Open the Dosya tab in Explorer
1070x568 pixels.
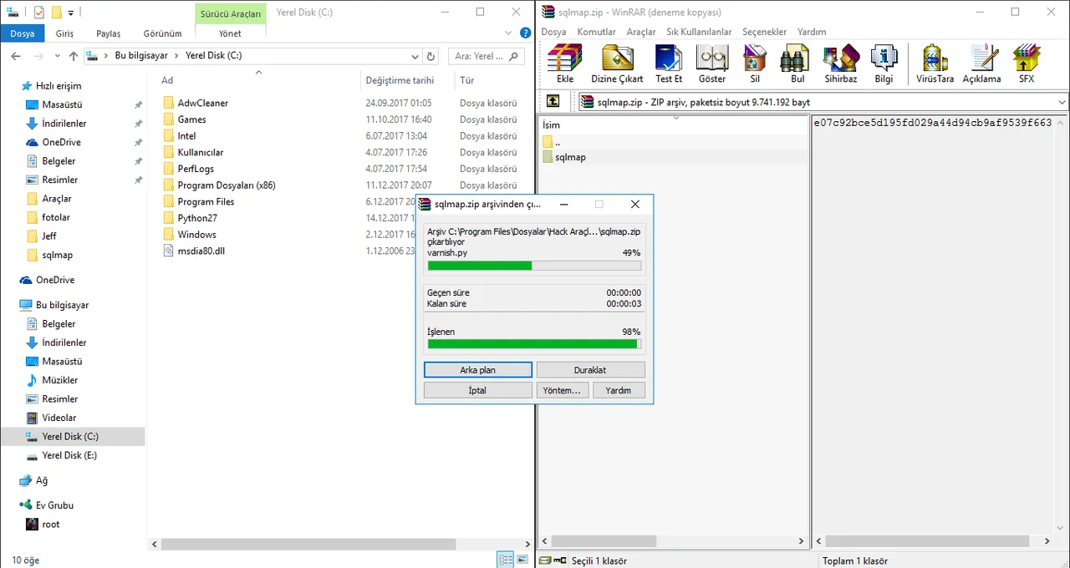[23, 33]
